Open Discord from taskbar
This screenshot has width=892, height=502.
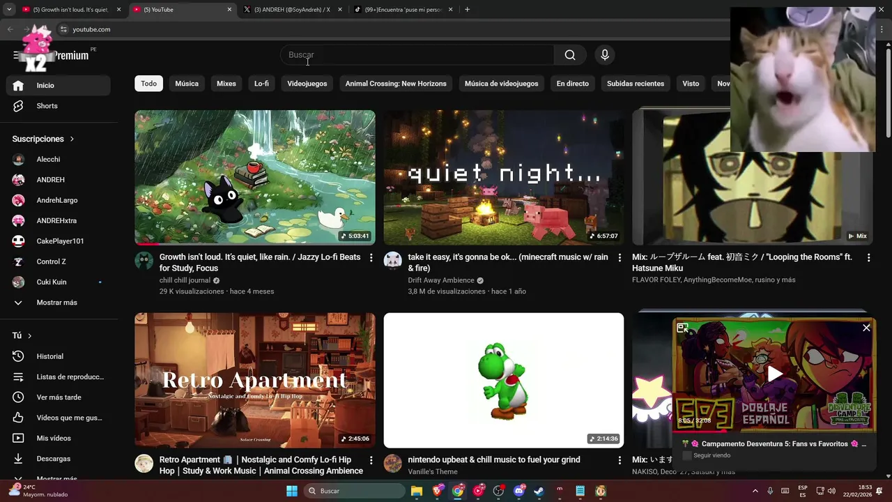518,491
